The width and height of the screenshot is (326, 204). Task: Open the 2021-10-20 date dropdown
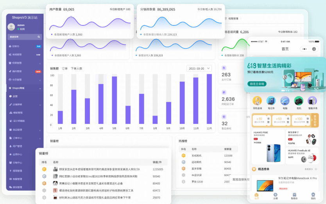pos(199,68)
